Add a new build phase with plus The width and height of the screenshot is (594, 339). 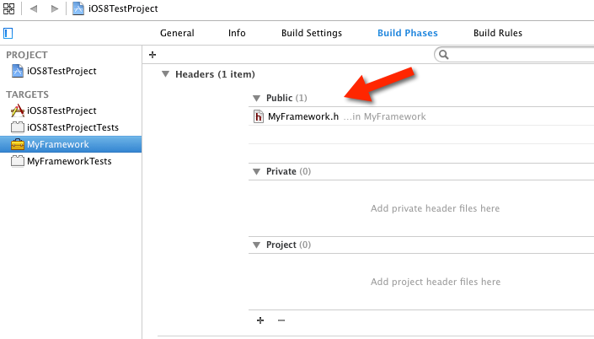153,54
